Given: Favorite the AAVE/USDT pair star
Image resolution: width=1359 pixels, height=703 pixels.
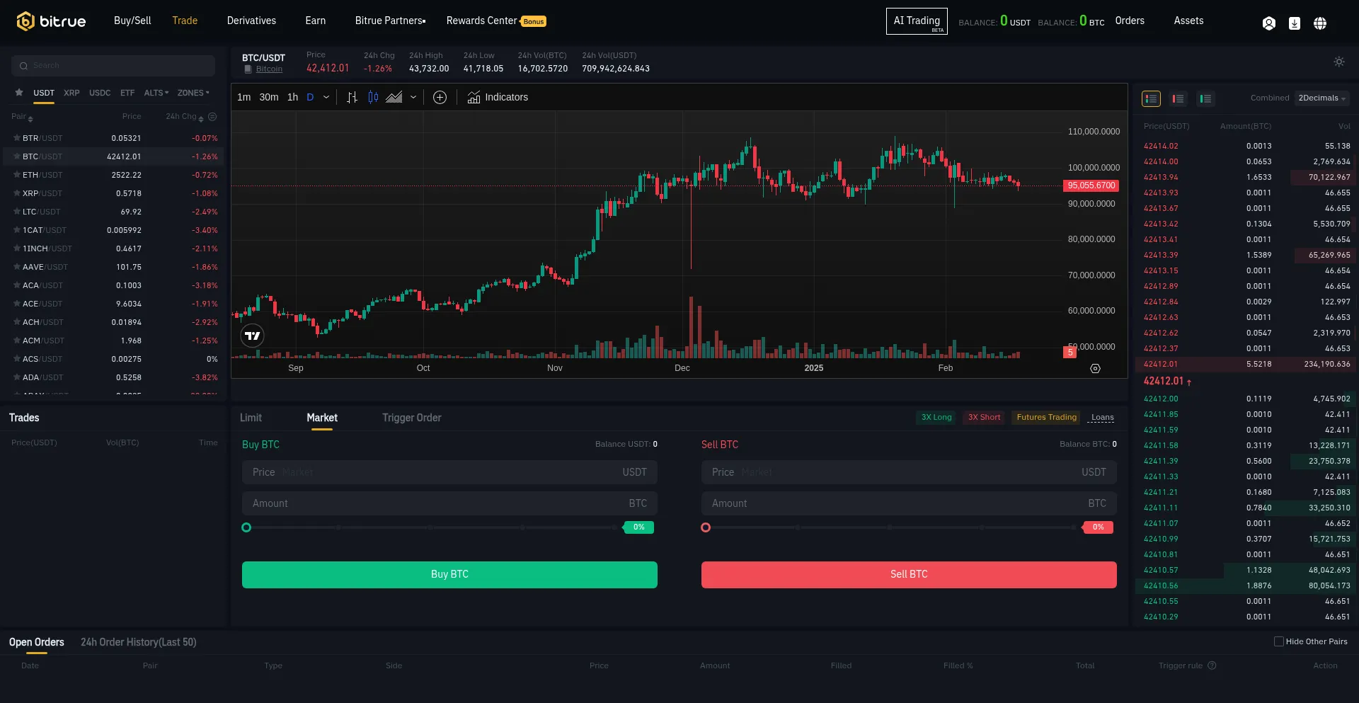Looking at the screenshot, I should click(16, 267).
